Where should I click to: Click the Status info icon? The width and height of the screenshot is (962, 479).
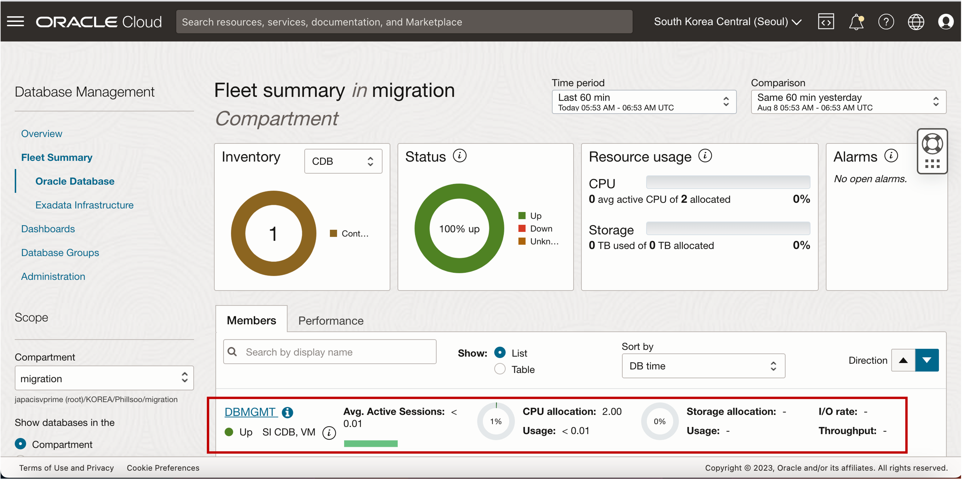[x=460, y=156]
